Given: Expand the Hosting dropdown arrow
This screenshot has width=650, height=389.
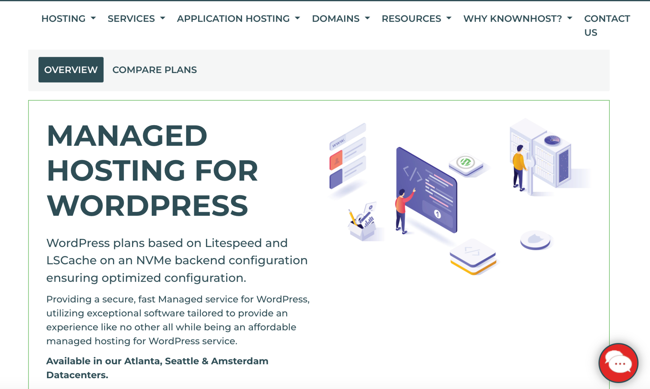Looking at the screenshot, I should (x=93, y=18).
